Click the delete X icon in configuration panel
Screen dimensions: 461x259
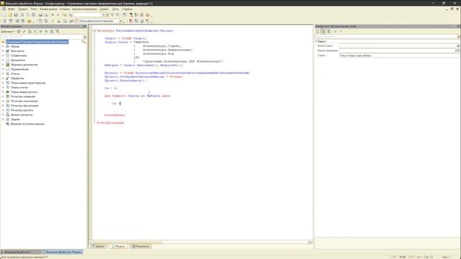35,31
